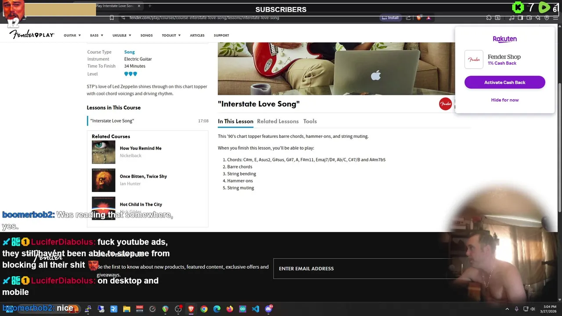Click the browser address bar URL

coord(204,18)
